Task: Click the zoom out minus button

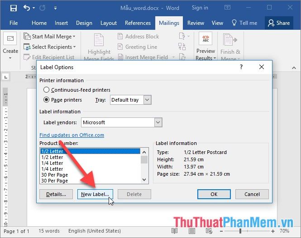Action: 221,231
